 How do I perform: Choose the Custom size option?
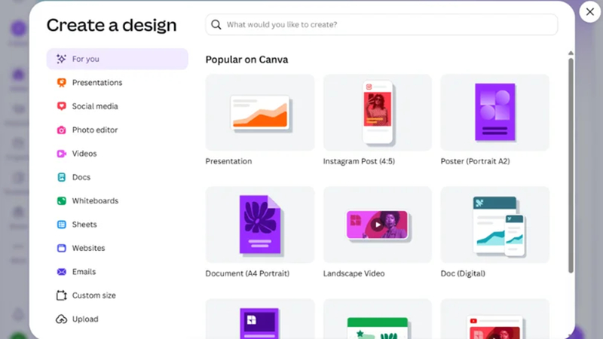tap(118, 295)
